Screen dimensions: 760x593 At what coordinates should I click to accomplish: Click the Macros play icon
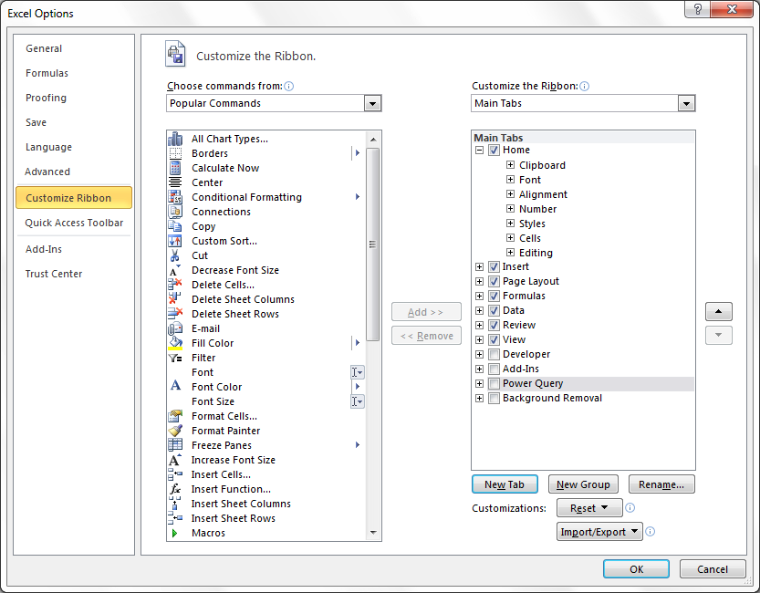pyautogui.click(x=174, y=533)
